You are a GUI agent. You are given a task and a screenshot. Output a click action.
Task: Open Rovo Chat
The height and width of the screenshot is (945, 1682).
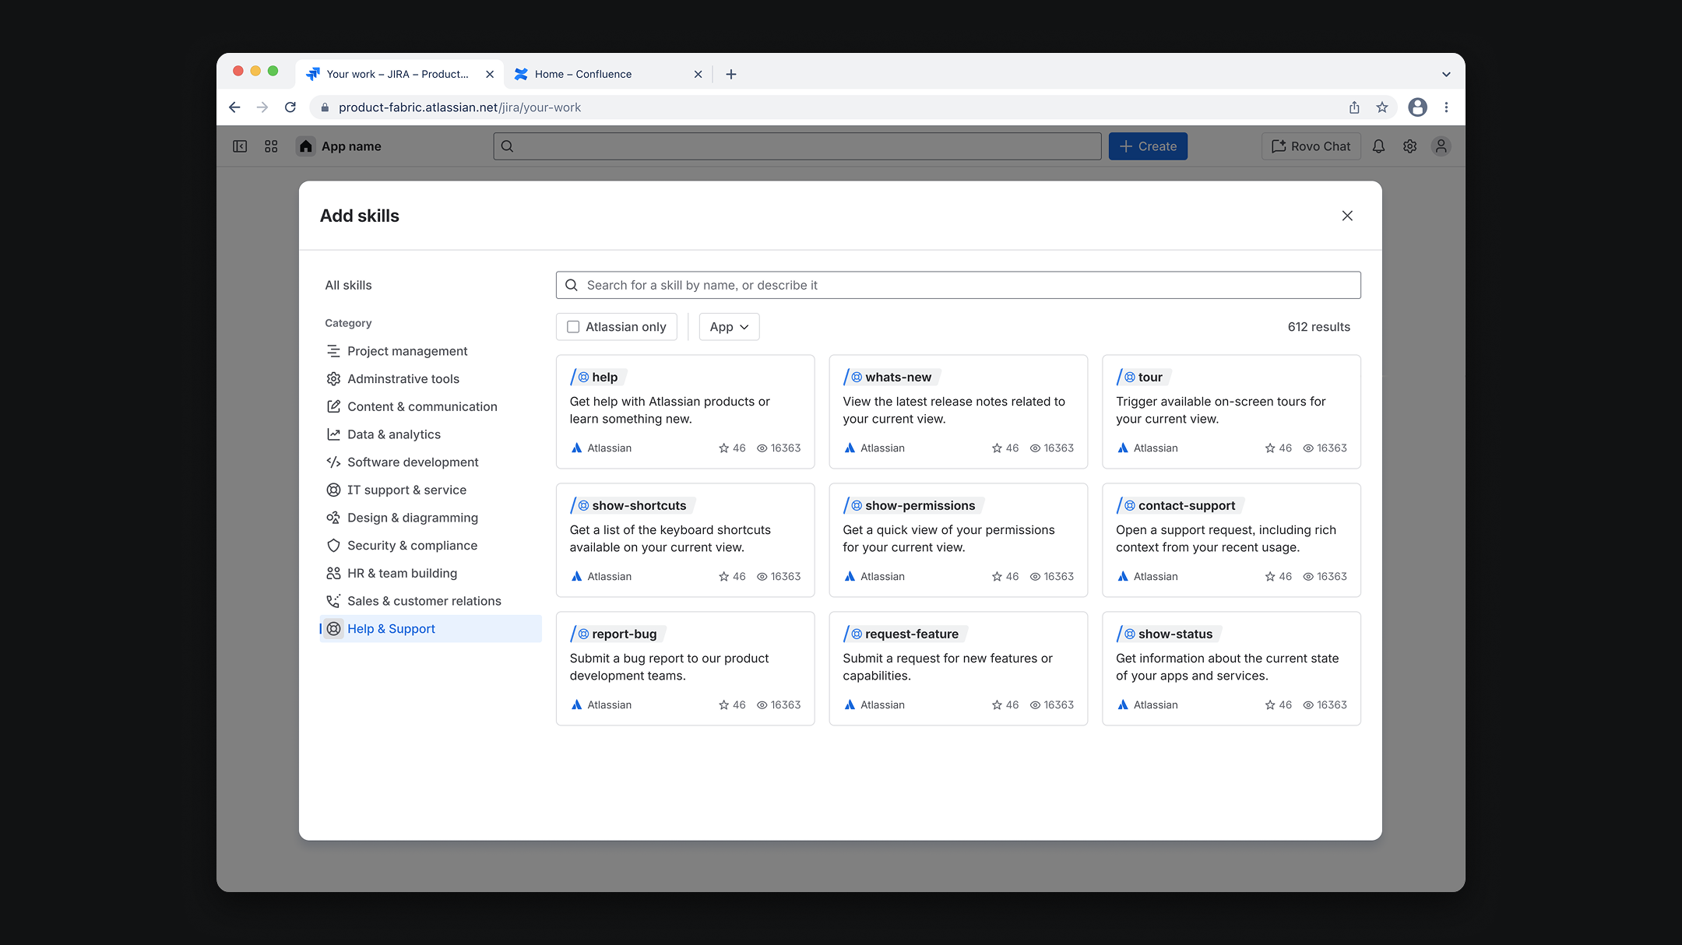click(x=1311, y=146)
